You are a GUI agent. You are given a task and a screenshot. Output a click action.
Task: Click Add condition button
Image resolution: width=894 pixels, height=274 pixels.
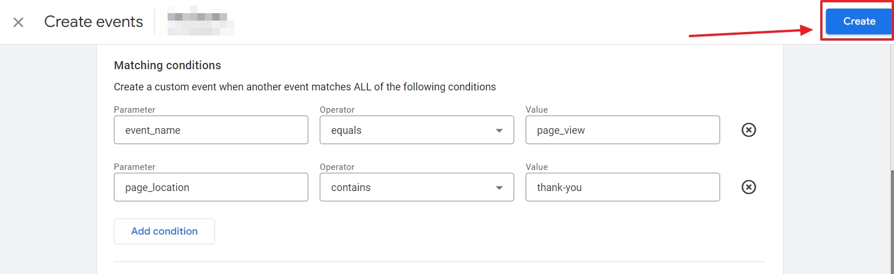click(x=164, y=231)
